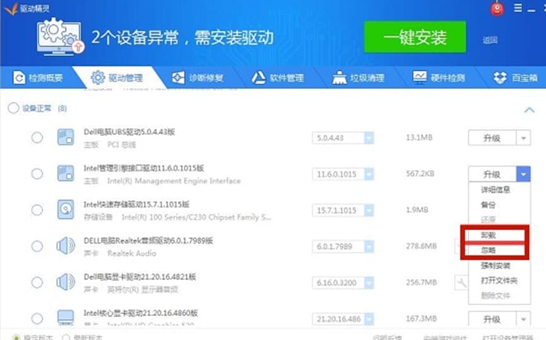This screenshot has height=340, width=546.
Task: Switch to the 诊断修复 tab
Action: coord(198,78)
